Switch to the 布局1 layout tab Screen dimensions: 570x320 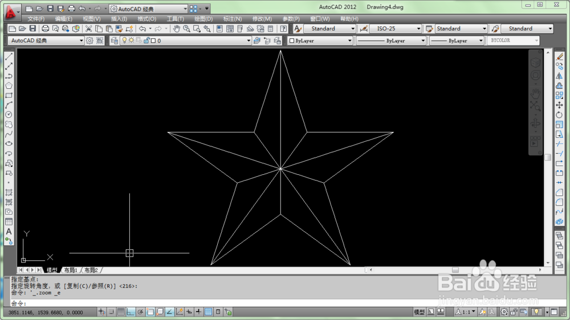71,270
